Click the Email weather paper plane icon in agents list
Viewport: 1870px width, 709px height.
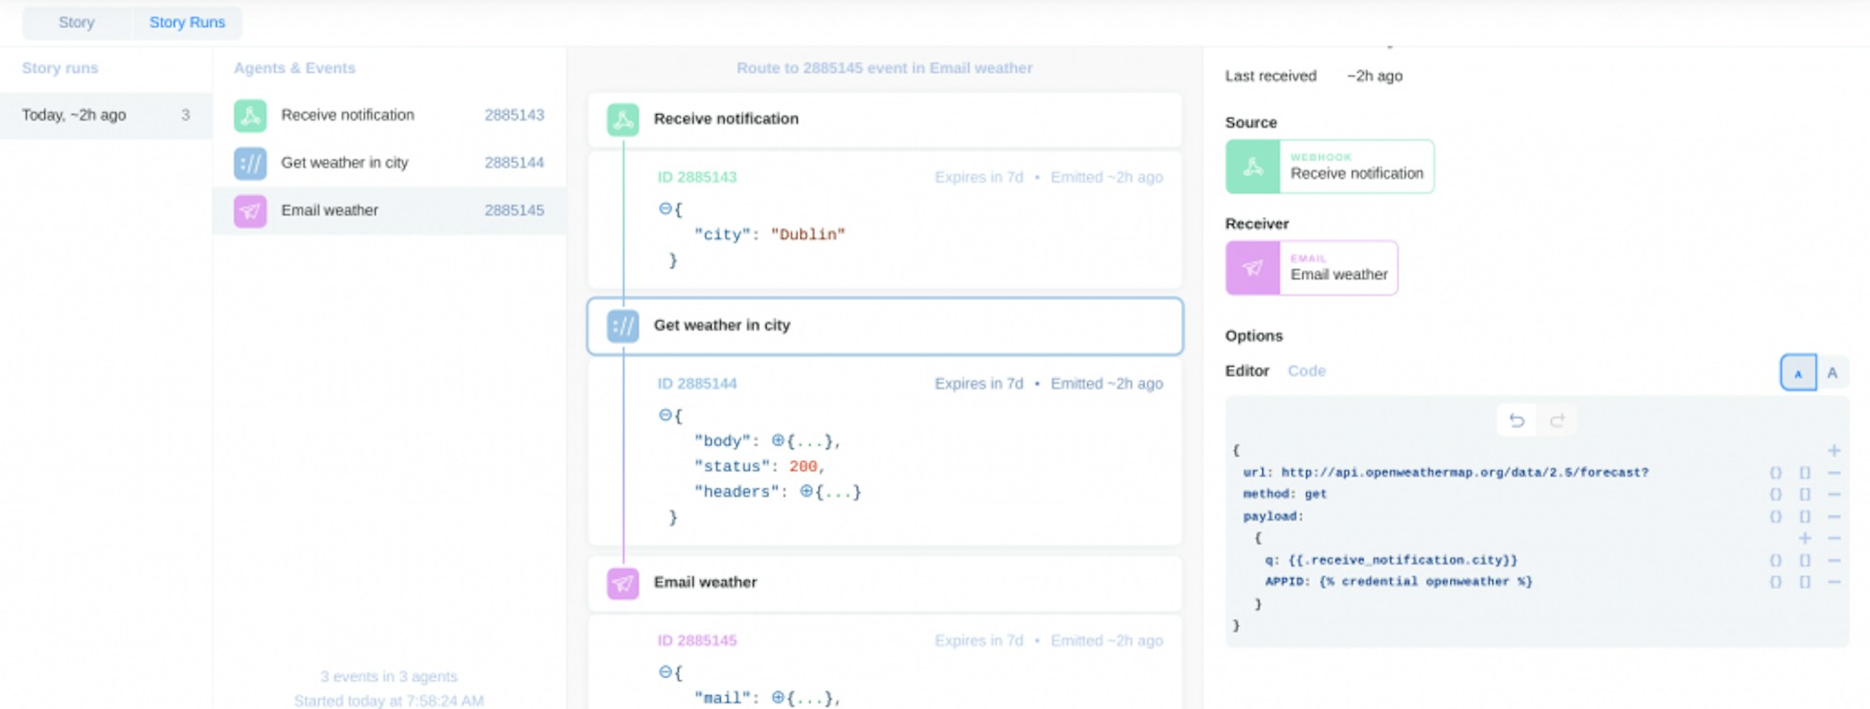click(251, 211)
